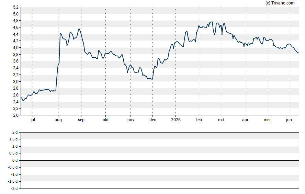Click the 'mrt' axis label
Viewport: 305px width, 194px height.
coord(221,120)
